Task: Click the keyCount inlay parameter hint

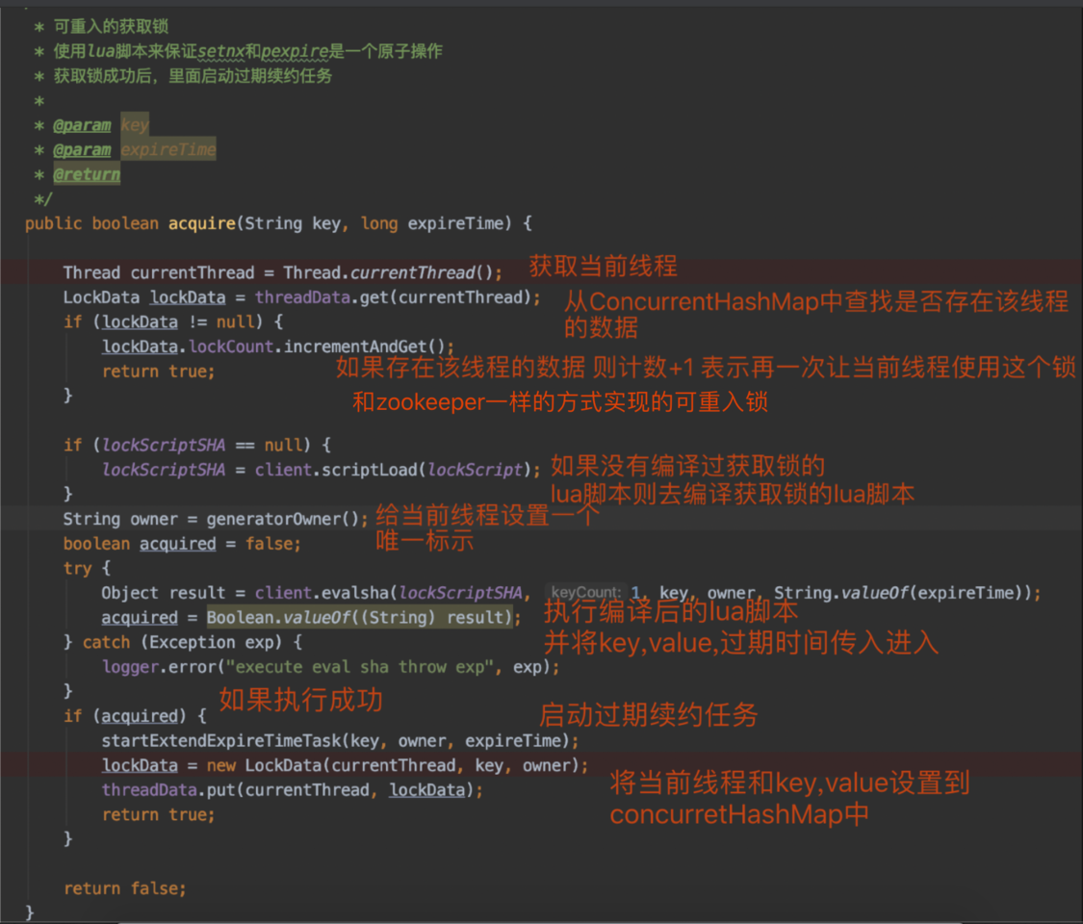Action: click(x=586, y=593)
